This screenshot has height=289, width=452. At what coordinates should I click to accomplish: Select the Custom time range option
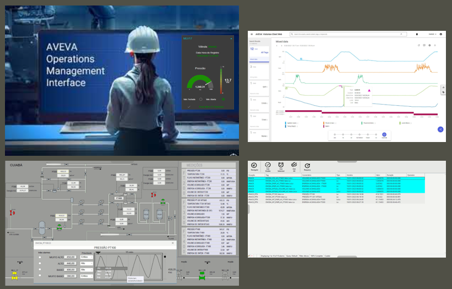pos(384,134)
